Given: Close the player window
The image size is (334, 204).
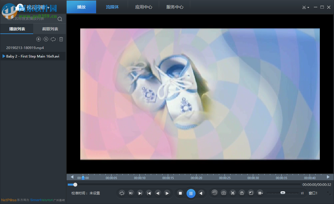Looking at the screenshot, I should [x=329, y=7].
